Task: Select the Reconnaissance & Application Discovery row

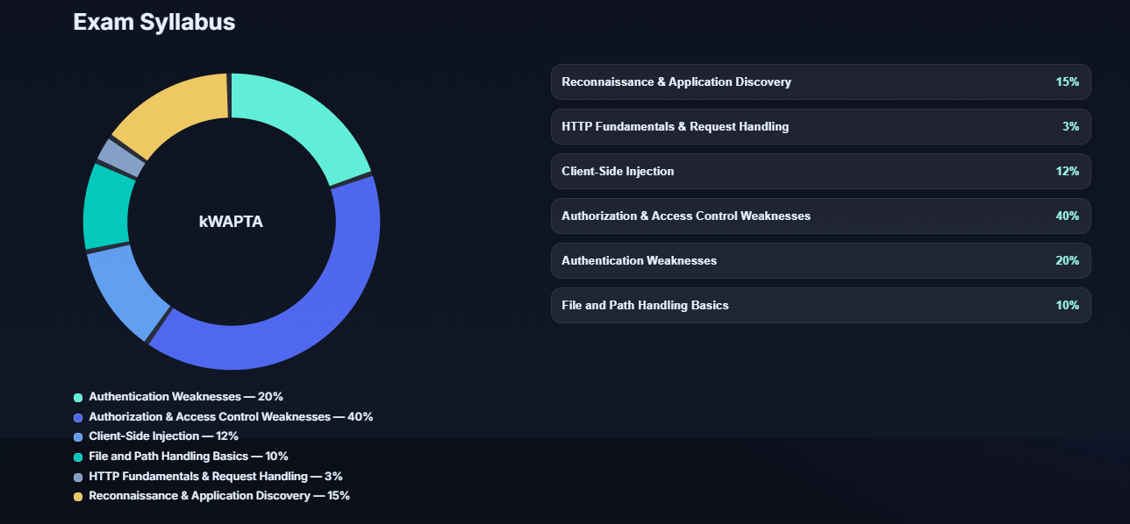Action: [820, 82]
